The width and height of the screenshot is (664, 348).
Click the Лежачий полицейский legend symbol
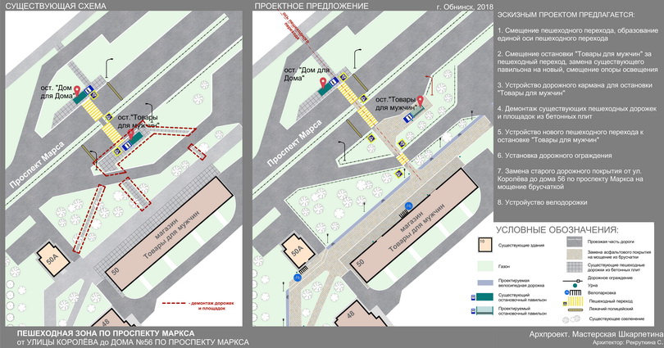coord(575,309)
